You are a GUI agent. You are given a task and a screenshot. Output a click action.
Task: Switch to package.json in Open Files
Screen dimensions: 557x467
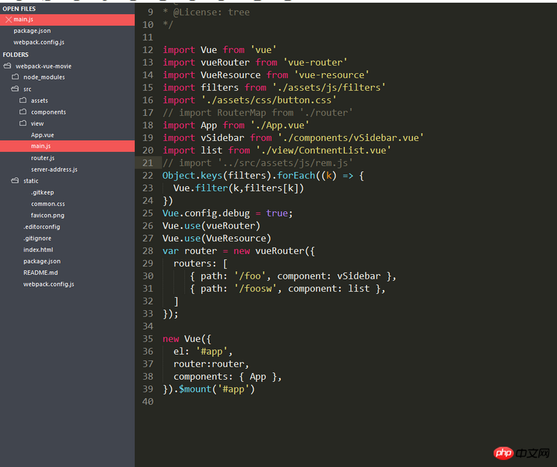click(x=32, y=31)
